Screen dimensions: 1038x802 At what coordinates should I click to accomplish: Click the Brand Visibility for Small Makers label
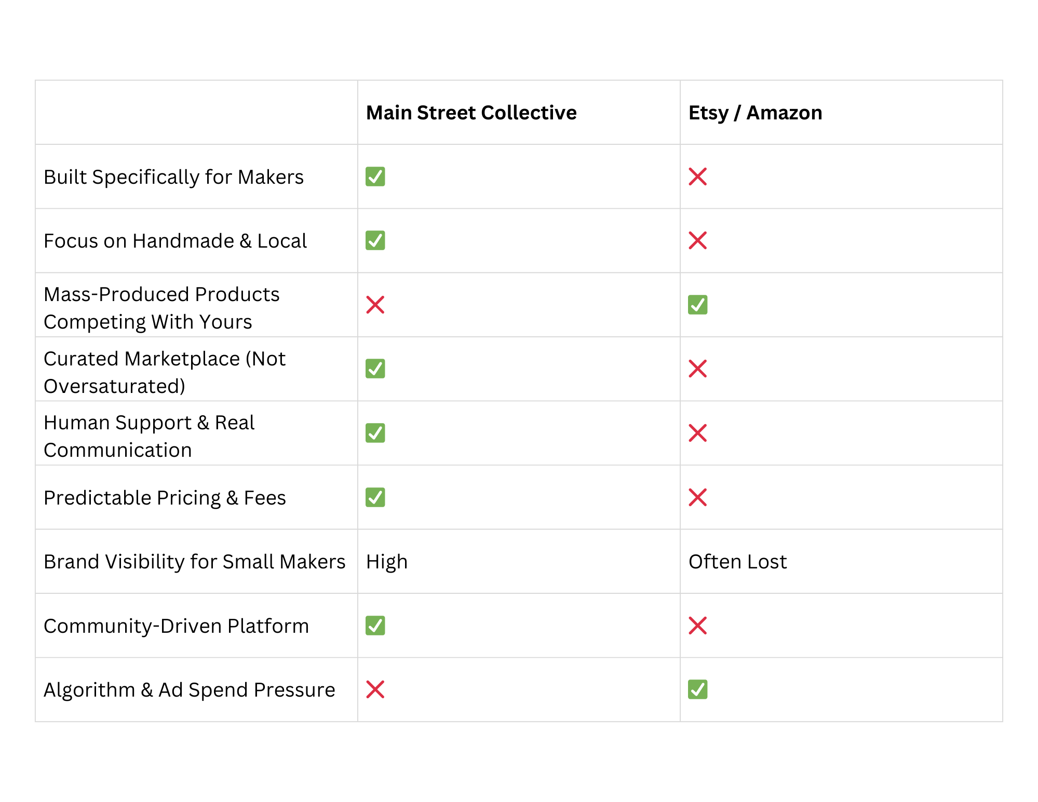coord(194,562)
